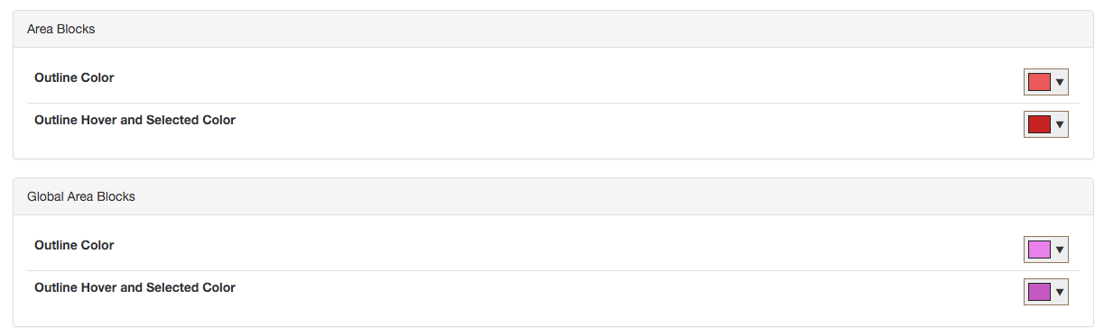The width and height of the screenshot is (1104, 336).
Task: Expand arrow beside the purple swatch
Action: coord(1060,292)
